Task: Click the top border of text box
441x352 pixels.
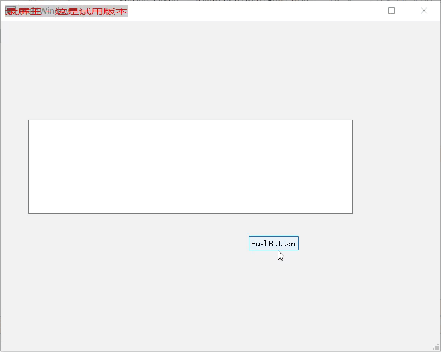Action: 190,120
